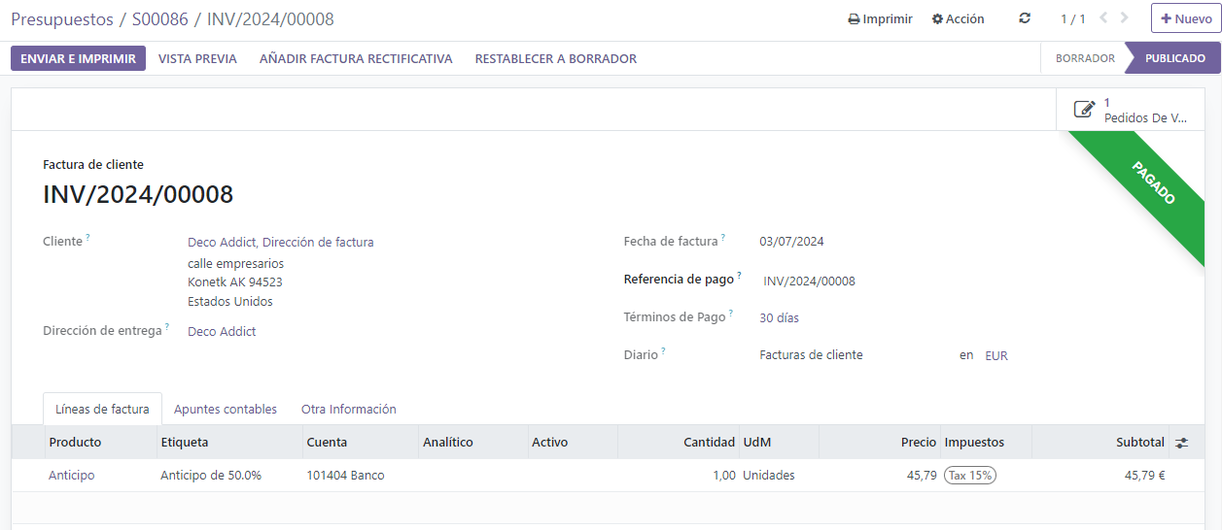Image resolution: width=1222 pixels, height=530 pixels.
Task: Click the refresh icon in header
Action: pyautogui.click(x=1025, y=18)
